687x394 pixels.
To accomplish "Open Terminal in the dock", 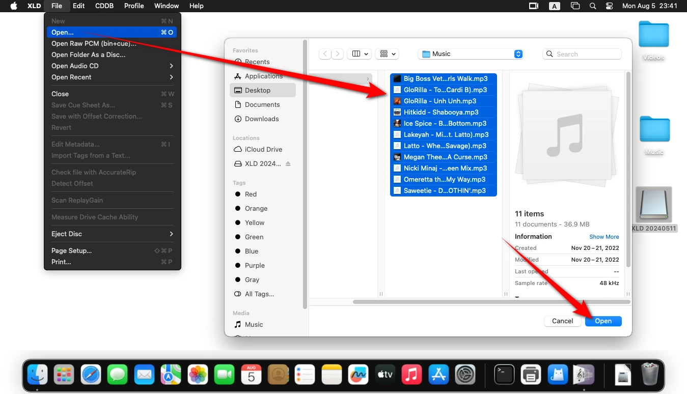I will 504,375.
